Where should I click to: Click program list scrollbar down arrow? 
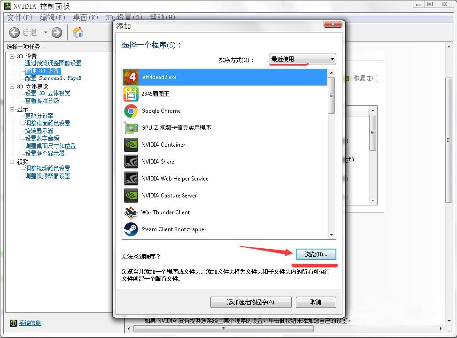pyautogui.click(x=332, y=235)
